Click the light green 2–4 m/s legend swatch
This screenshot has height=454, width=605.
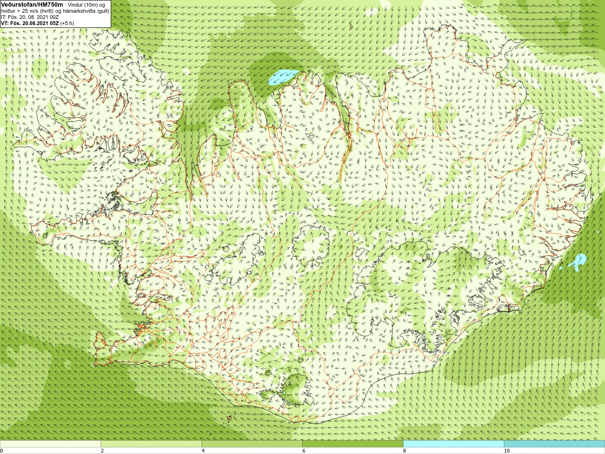pos(151,444)
